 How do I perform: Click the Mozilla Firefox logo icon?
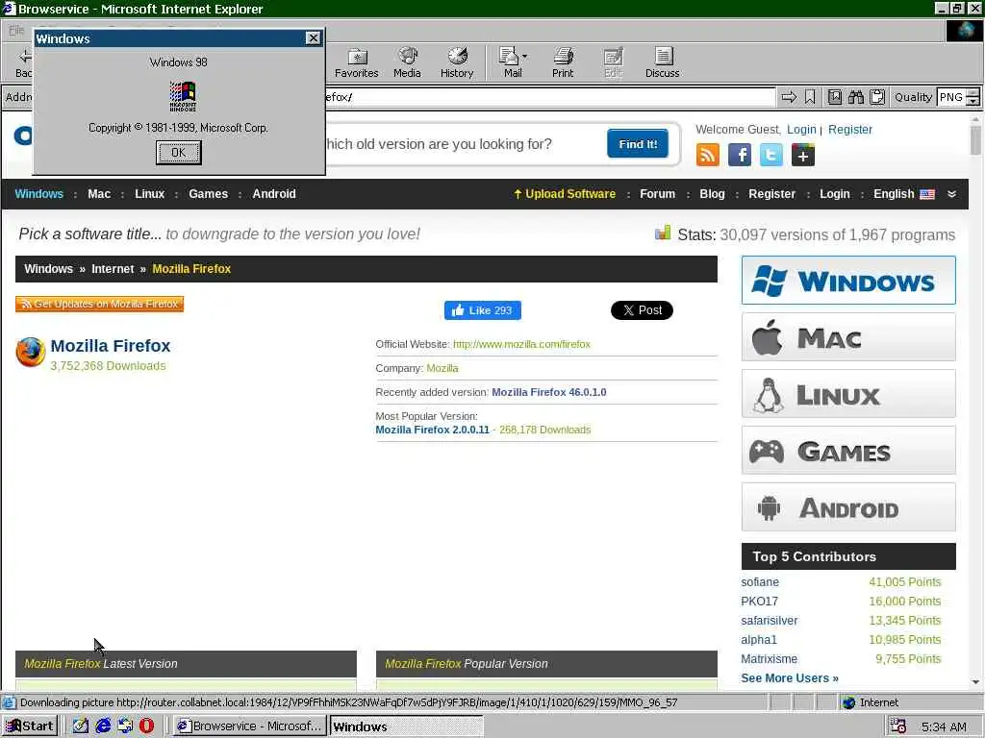tap(30, 352)
